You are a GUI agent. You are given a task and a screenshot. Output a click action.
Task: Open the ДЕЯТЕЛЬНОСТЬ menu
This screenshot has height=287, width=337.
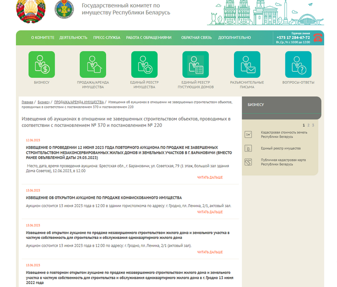[73, 37]
